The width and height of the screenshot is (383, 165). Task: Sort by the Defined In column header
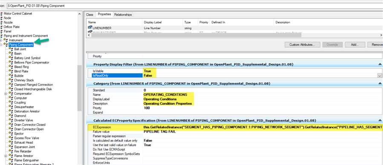point(242,22)
